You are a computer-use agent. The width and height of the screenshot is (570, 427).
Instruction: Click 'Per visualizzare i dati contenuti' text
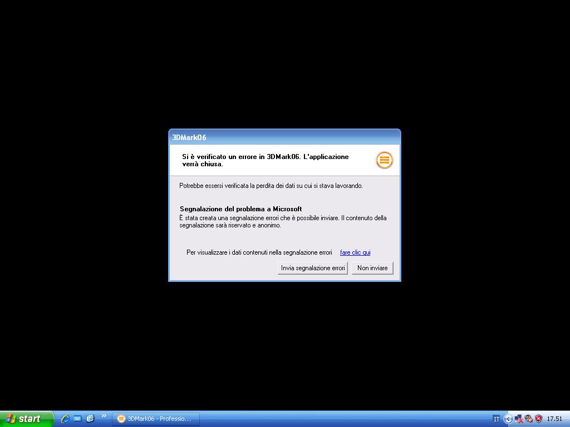click(259, 252)
